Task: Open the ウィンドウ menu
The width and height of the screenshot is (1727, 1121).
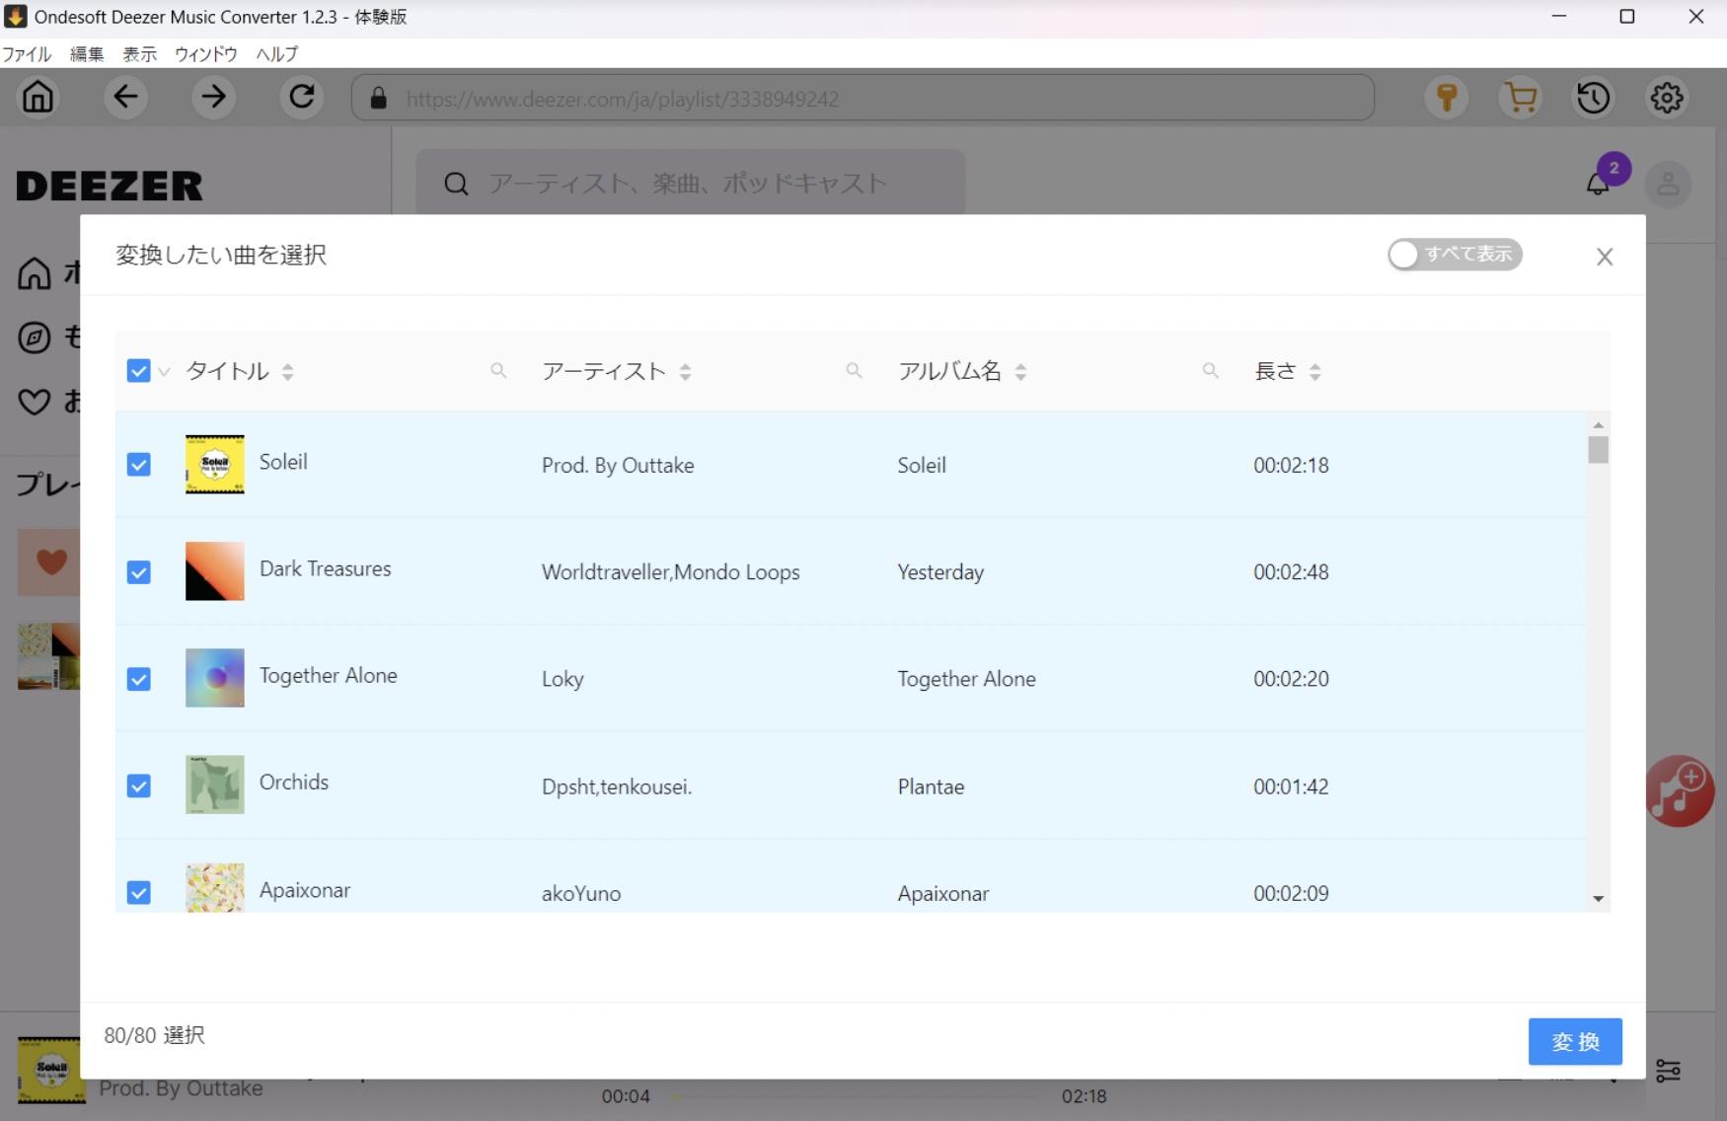Action: [205, 54]
